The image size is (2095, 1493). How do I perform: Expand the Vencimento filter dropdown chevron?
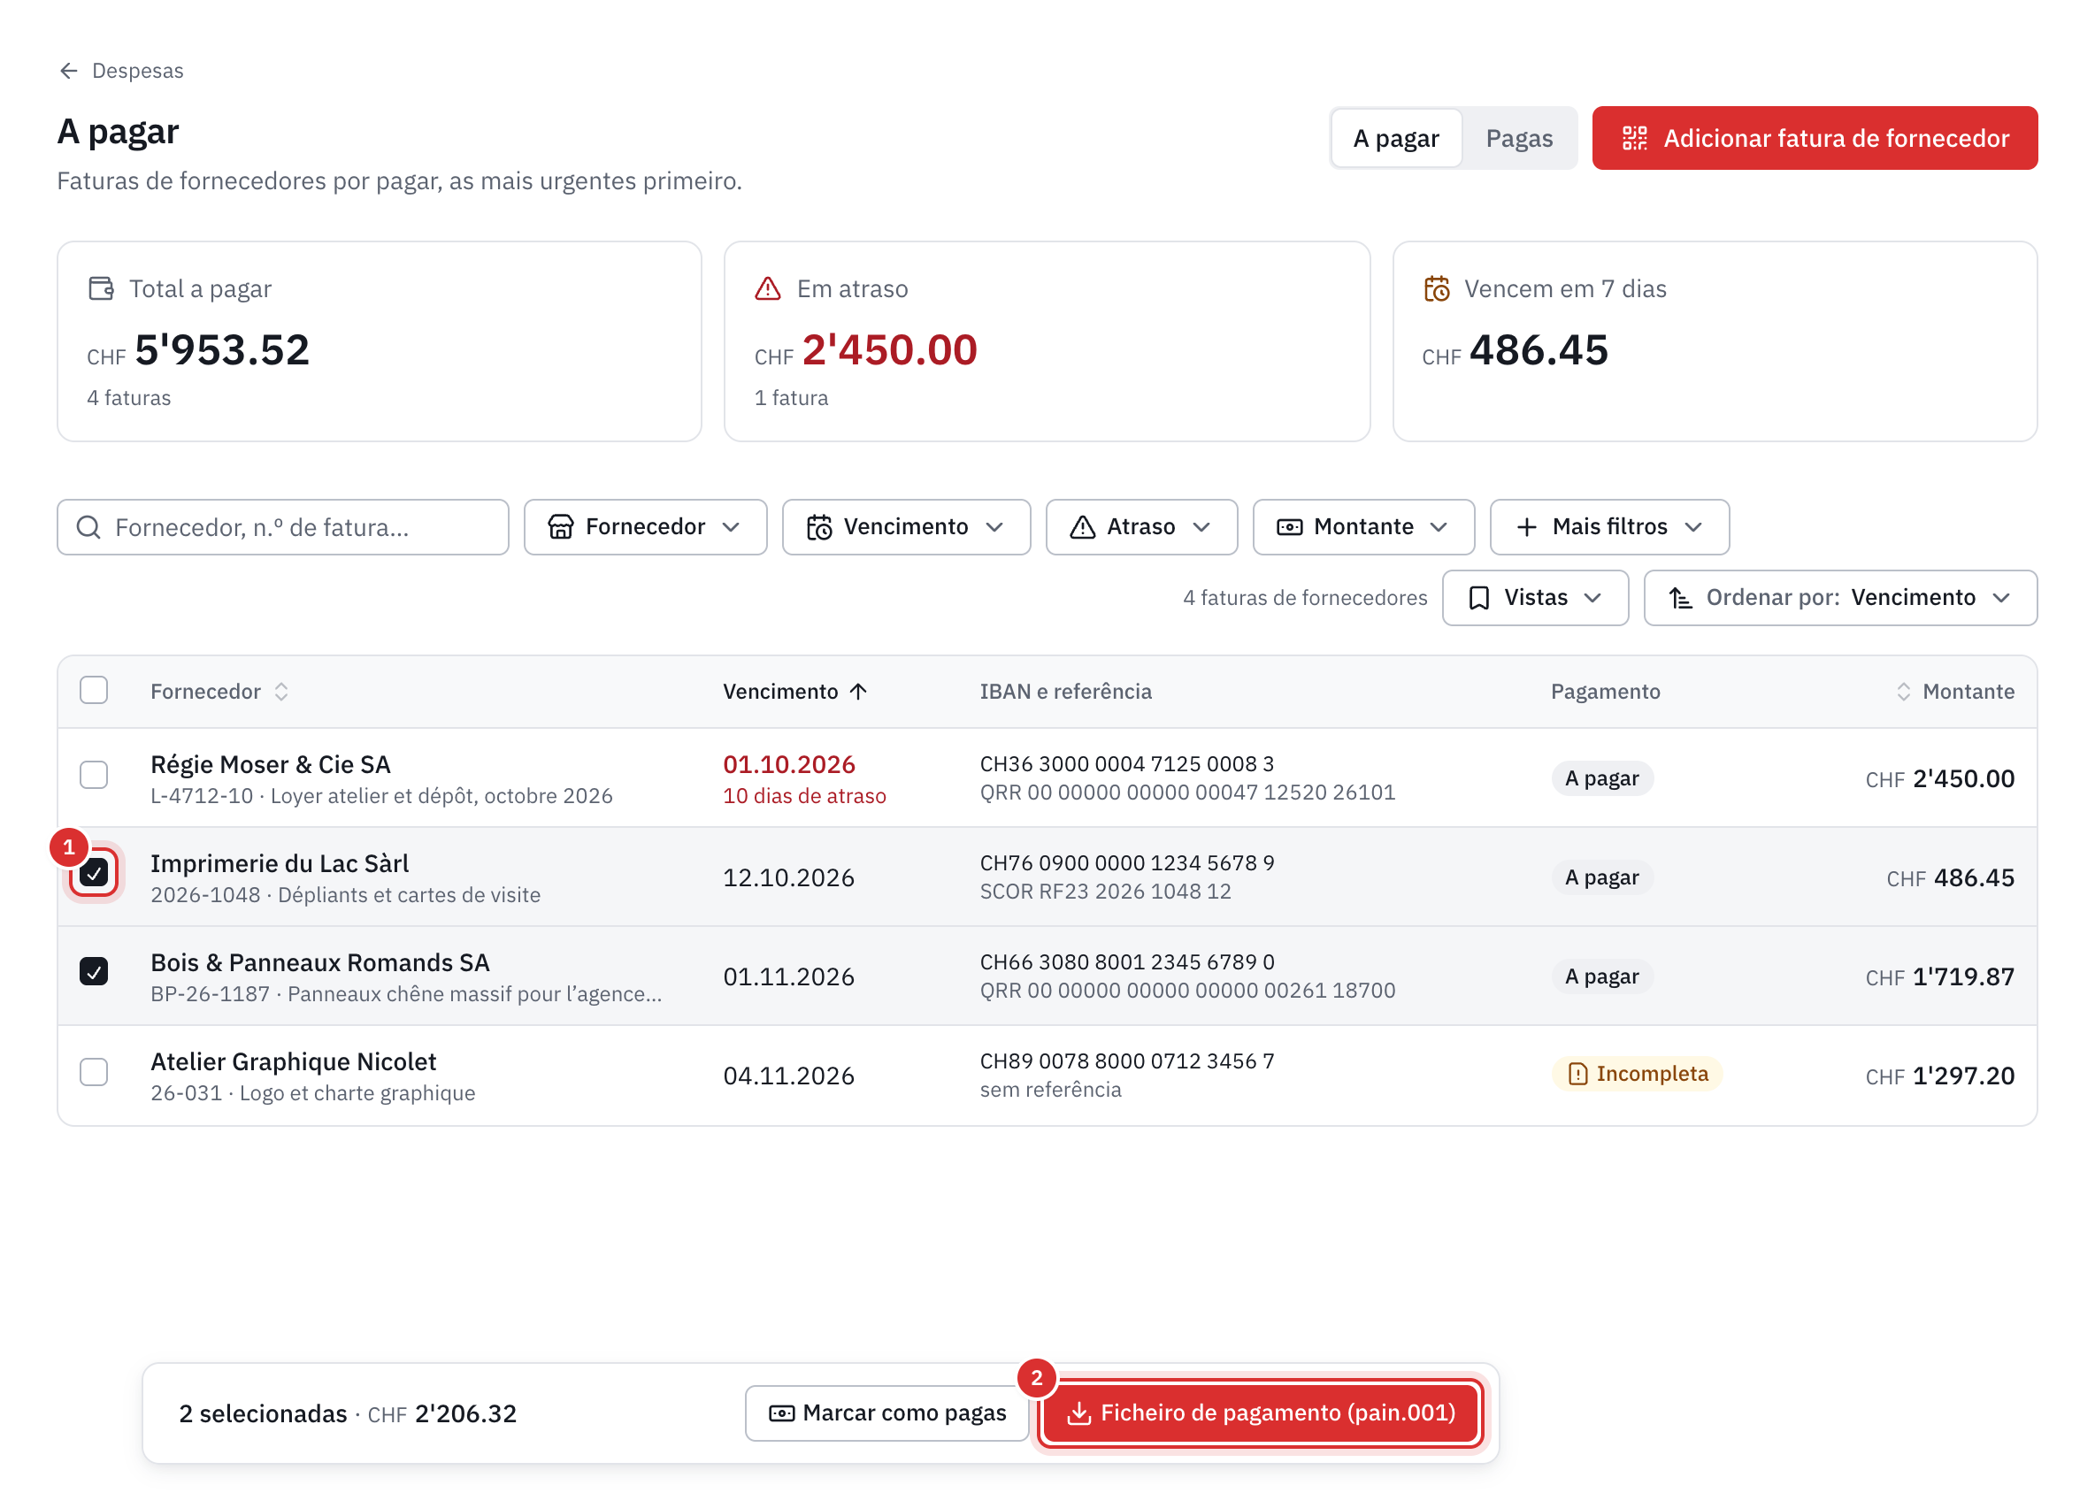click(994, 527)
